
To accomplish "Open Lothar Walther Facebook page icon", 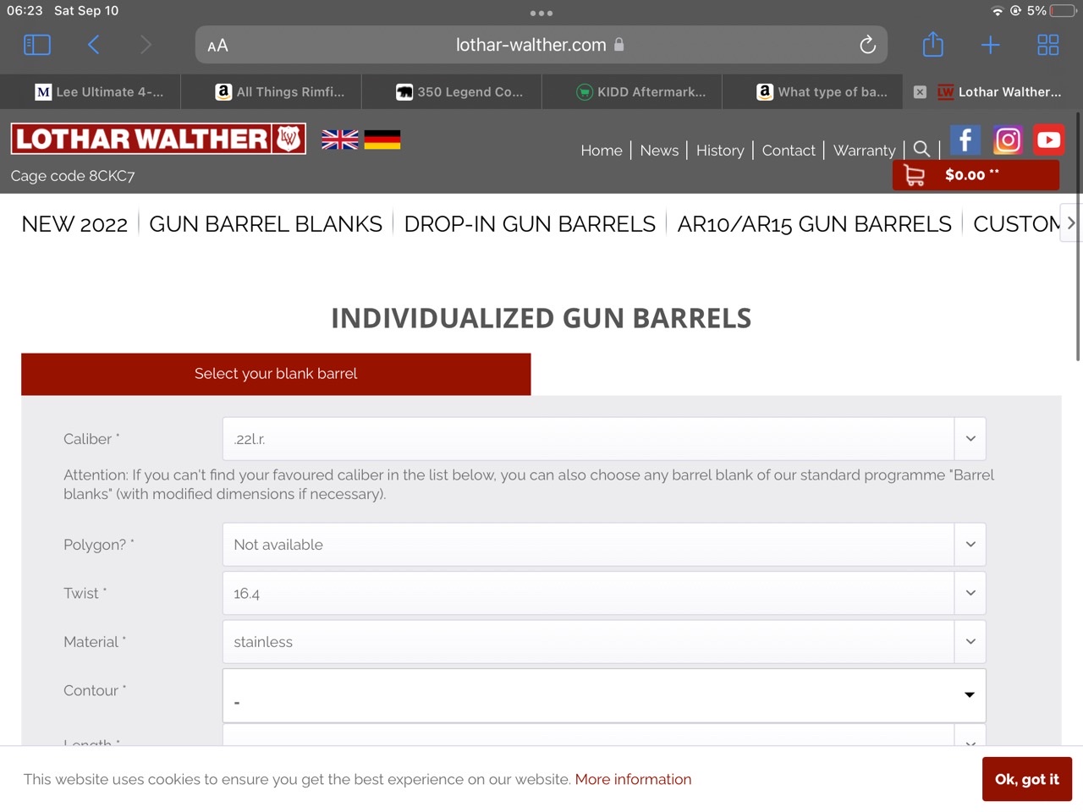I will (965, 140).
